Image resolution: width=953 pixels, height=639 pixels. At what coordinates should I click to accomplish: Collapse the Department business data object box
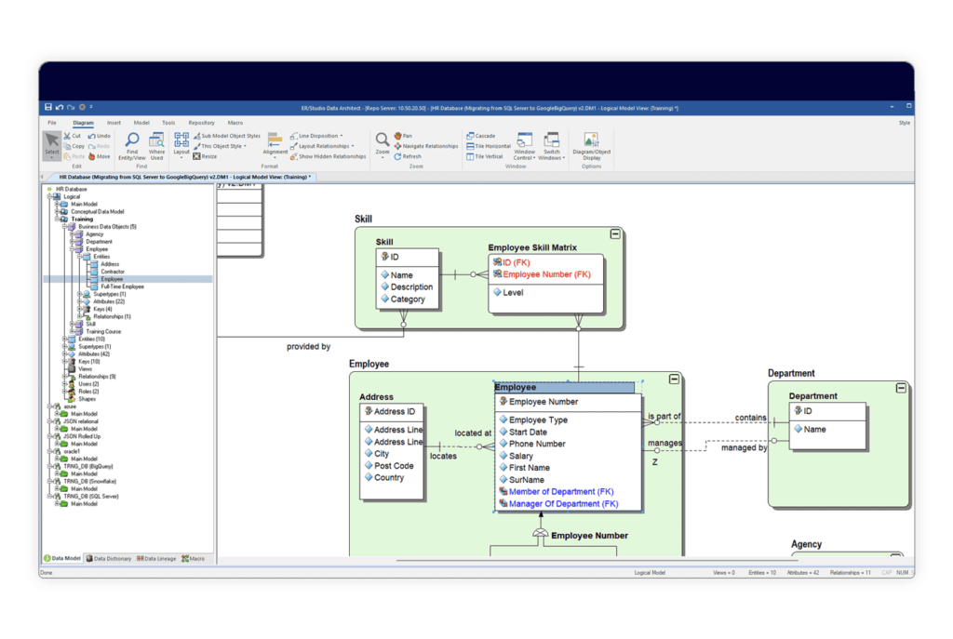click(x=901, y=388)
